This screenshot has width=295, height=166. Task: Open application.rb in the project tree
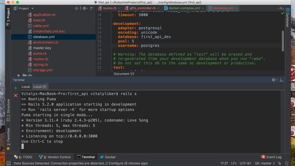44,15
